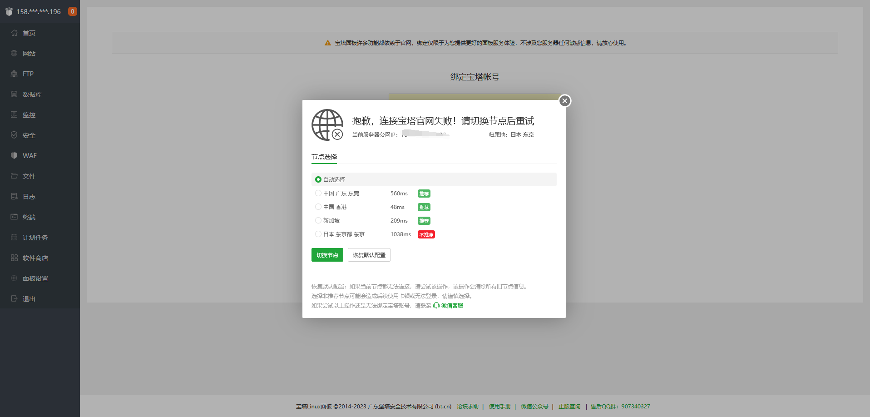
Task: Click the WAF shield icon
Action: [14, 155]
